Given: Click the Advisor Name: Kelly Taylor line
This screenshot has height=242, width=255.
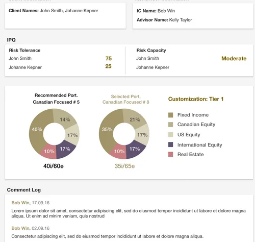Looking at the screenshot, I should tap(164, 20).
